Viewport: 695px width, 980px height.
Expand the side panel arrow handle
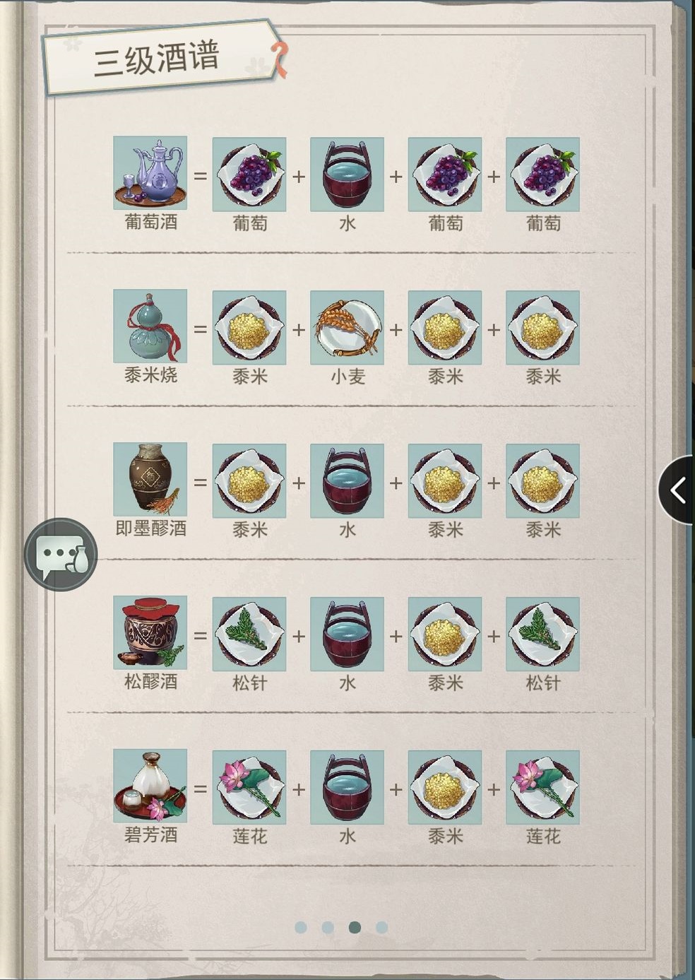[x=677, y=490]
